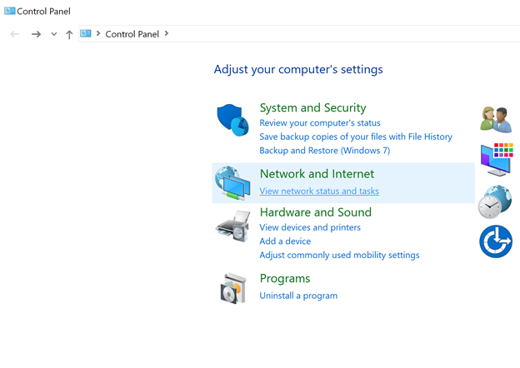Click the address bar empty area

click(345, 34)
